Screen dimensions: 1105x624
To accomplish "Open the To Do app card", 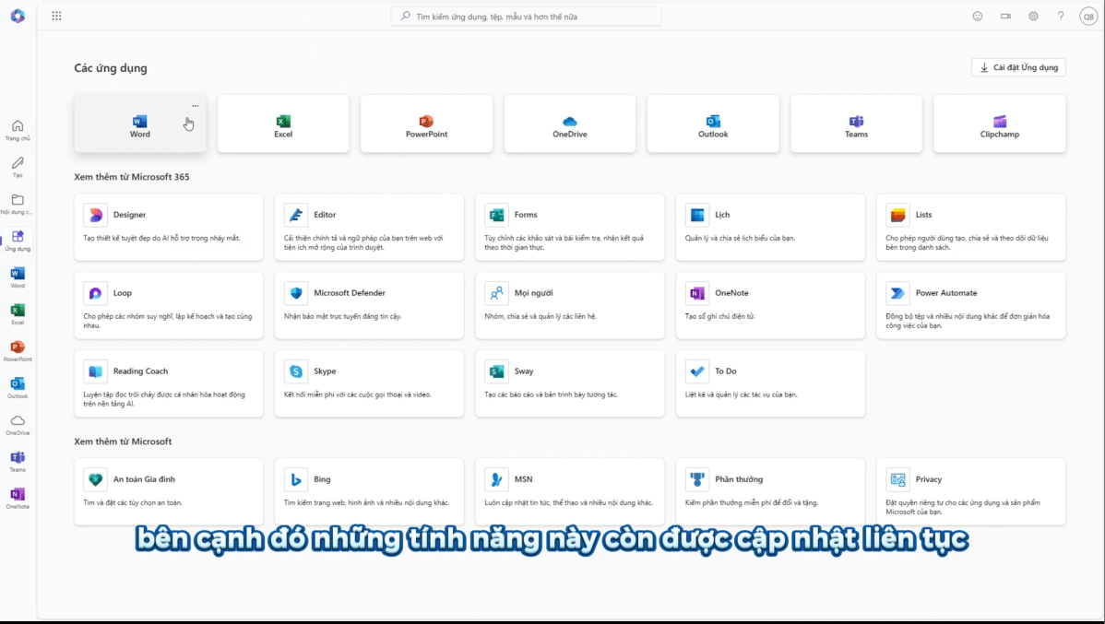I will tap(770, 383).
